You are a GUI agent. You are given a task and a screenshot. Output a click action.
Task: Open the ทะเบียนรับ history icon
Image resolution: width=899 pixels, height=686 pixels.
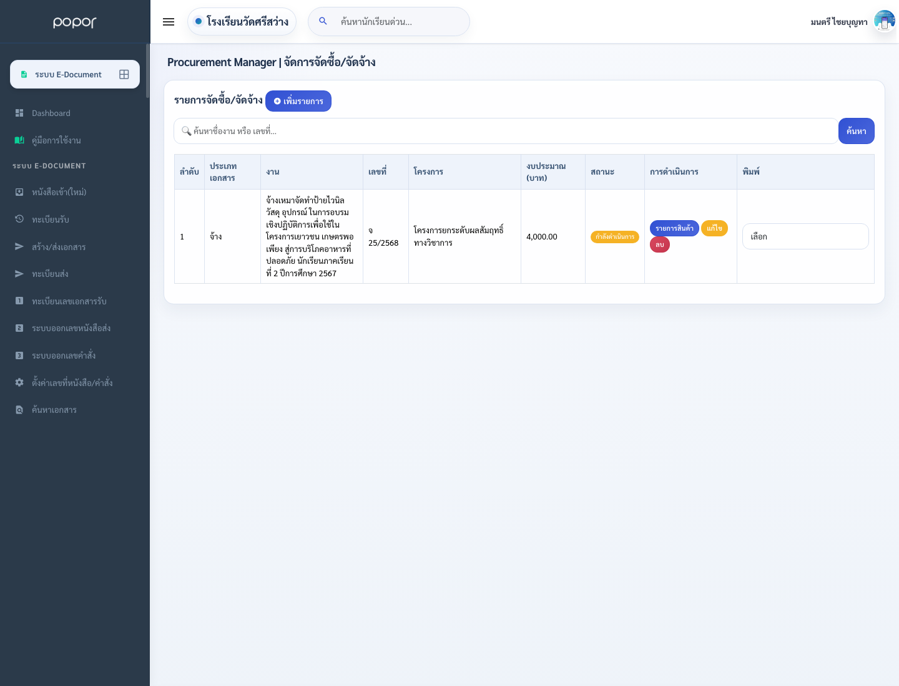(19, 219)
